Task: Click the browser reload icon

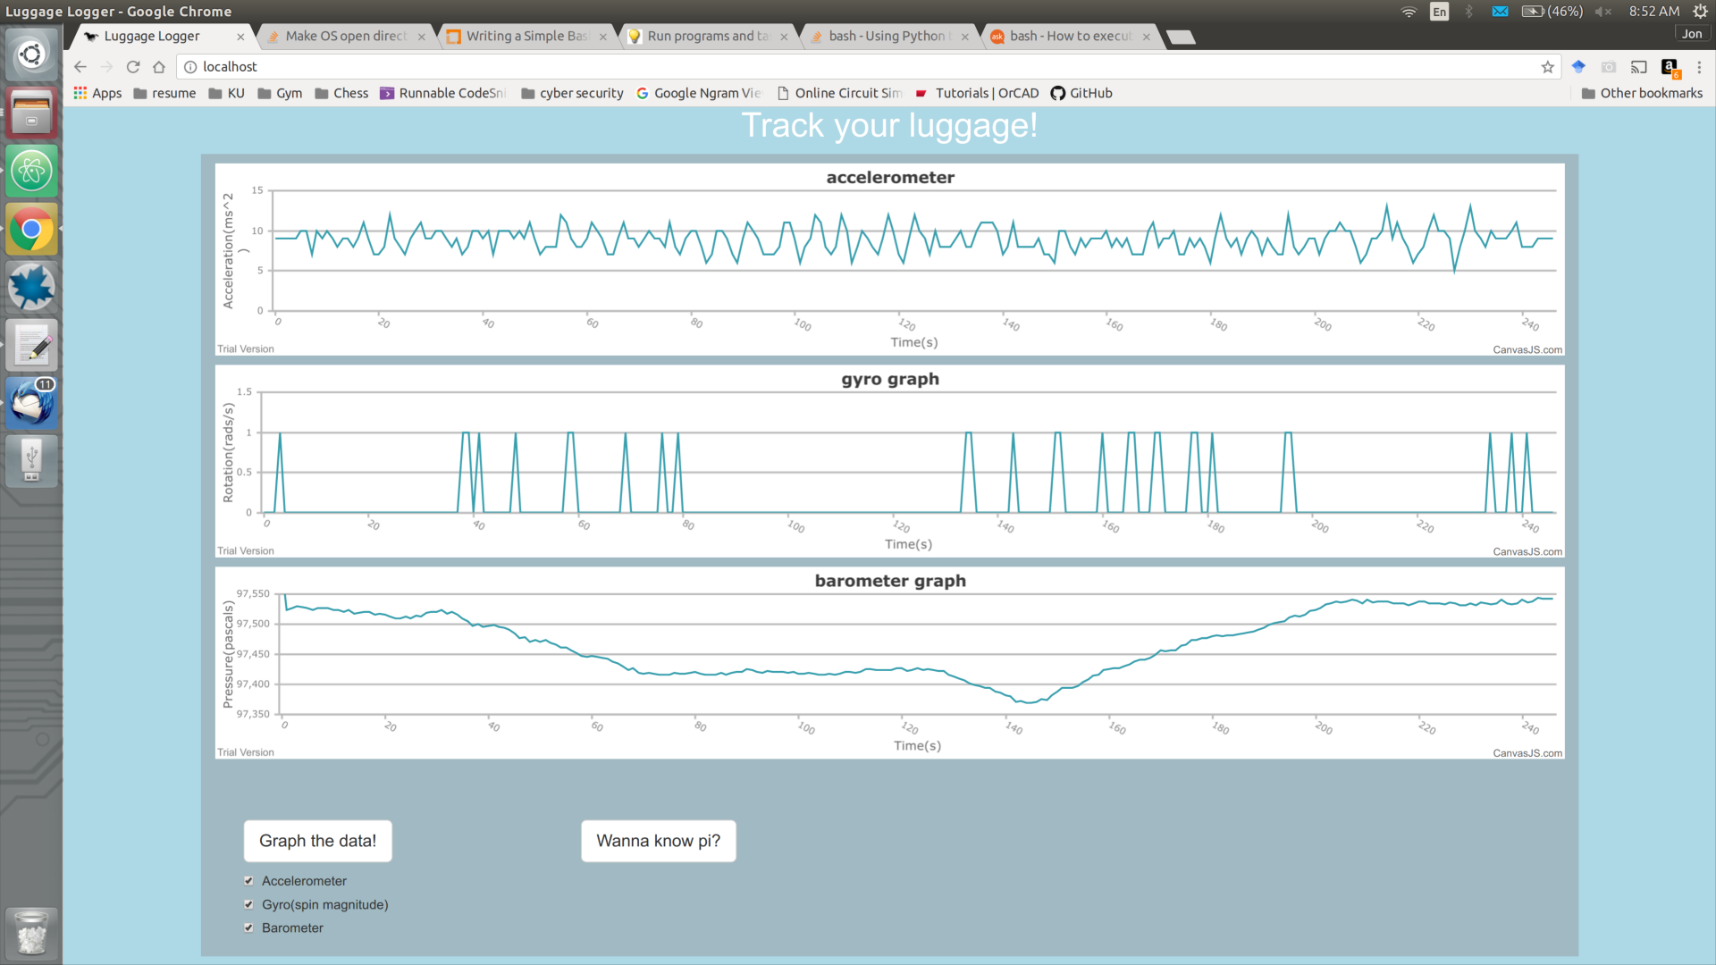Action: coord(133,67)
